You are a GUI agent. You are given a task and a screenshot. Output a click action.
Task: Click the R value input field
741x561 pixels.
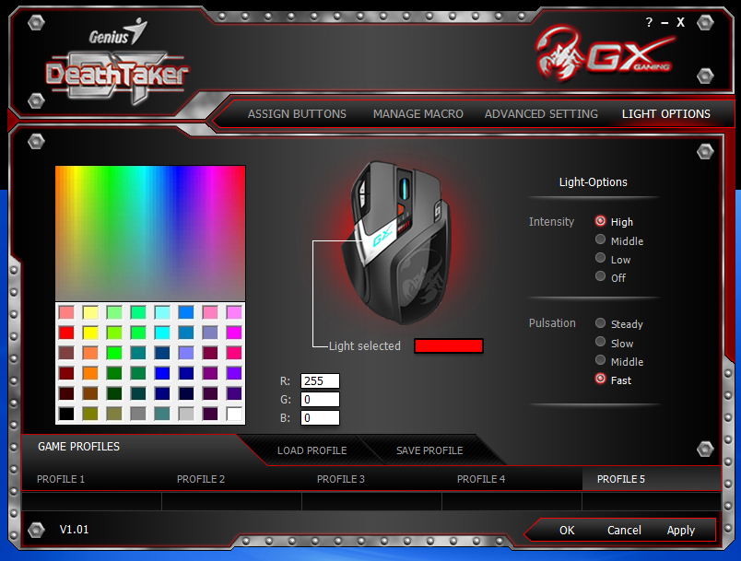point(320,381)
